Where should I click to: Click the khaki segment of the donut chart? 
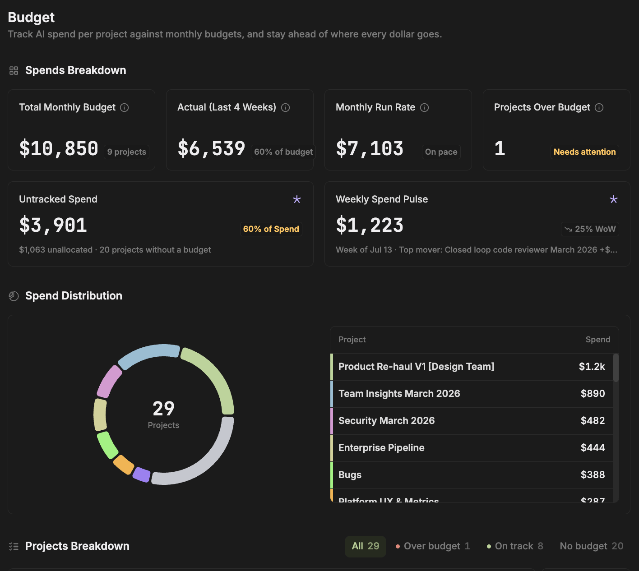click(100, 414)
